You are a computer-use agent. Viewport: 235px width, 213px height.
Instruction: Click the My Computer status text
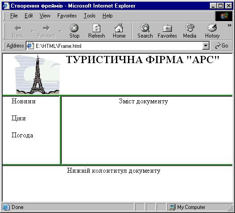click(191, 207)
